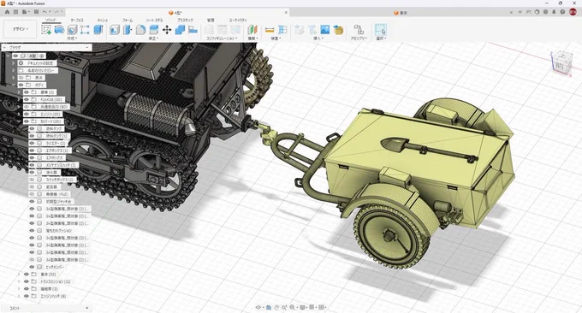This screenshot has height=313, width=582.
Task: Open the コンフィギュレーション dropdown
Action: pyautogui.click(x=222, y=38)
